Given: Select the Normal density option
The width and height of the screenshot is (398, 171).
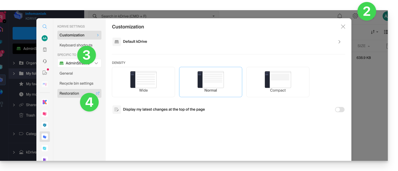Looking at the screenshot, I should coord(211,82).
